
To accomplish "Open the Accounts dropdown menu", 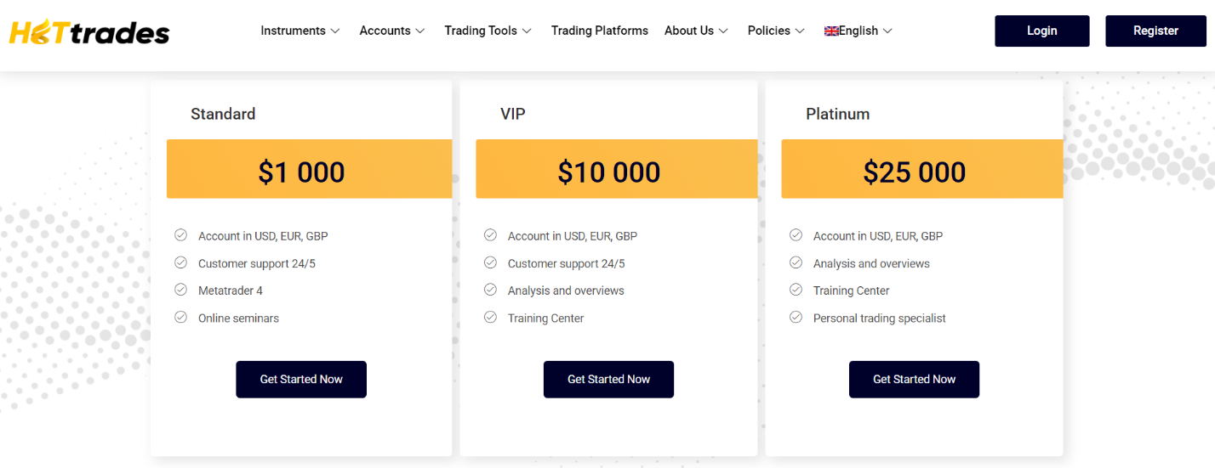I will pyautogui.click(x=391, y=31).
